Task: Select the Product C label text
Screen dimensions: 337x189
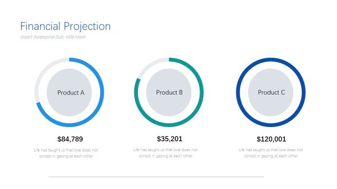Action: click(271, 92)
